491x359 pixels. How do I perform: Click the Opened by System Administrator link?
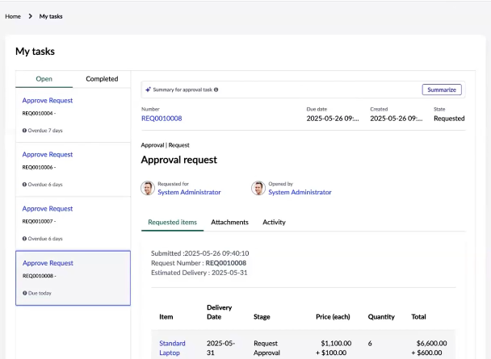pos(300,192)
